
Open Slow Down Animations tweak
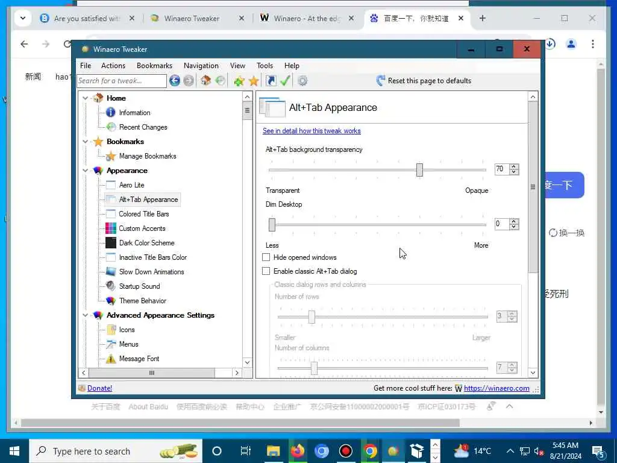[x=151, y=272]
